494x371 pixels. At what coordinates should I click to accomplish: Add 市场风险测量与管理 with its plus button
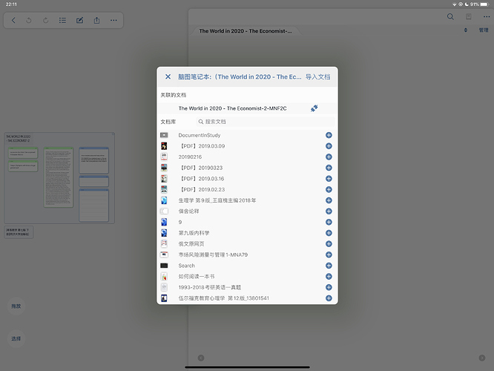[x=329, y=255]
